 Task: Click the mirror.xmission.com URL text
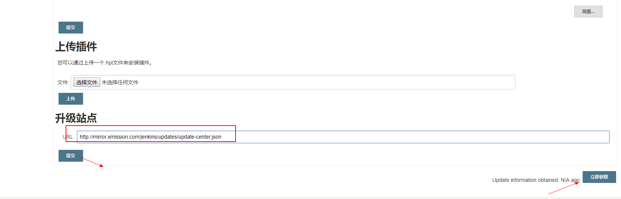[150, 137]
